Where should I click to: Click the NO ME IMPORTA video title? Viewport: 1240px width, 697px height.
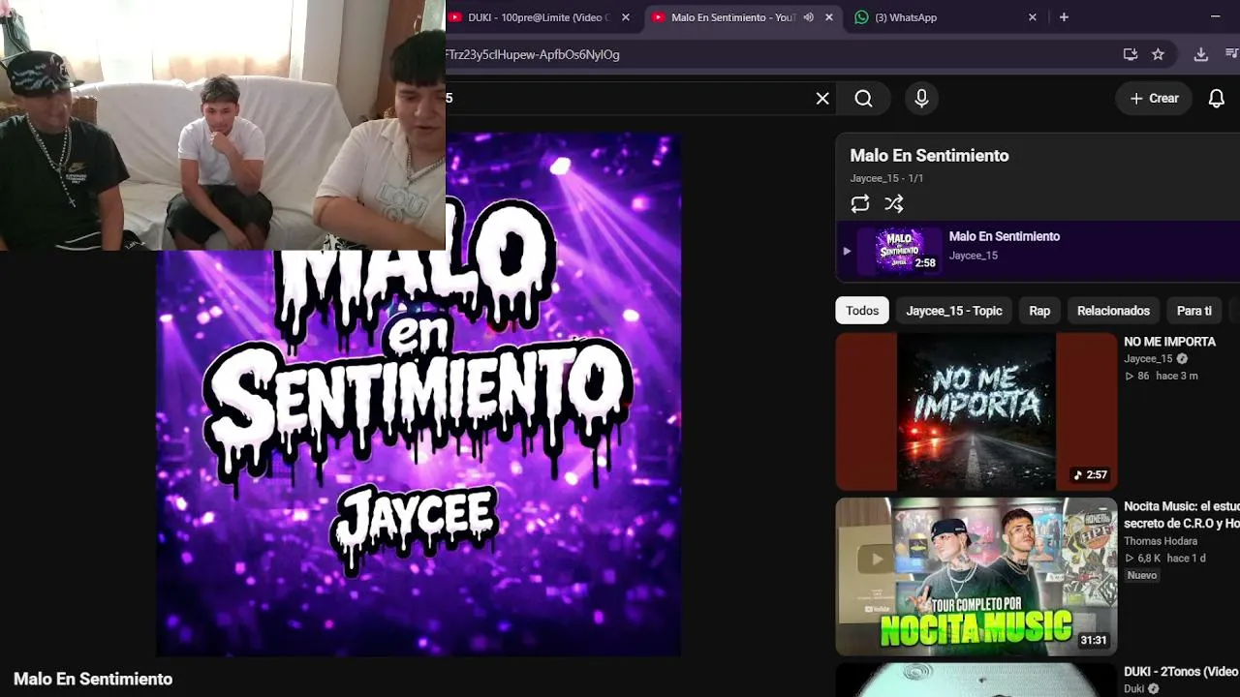point(1169,342)
